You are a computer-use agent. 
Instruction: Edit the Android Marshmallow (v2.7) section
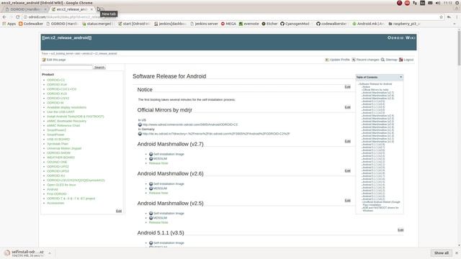click(347, 141)
